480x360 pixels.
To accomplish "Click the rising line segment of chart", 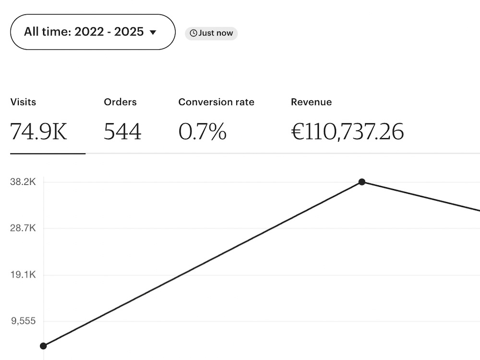I will pos(203,264).
